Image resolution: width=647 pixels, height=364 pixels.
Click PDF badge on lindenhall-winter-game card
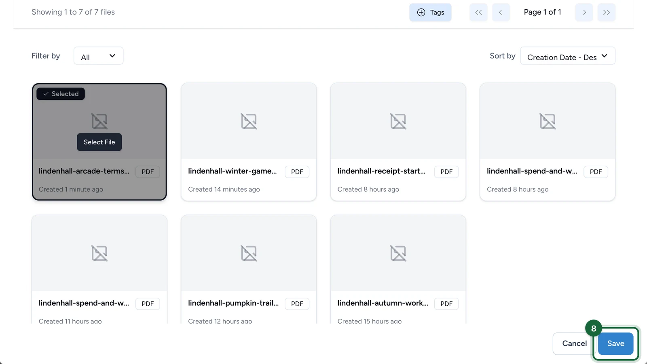tap(297, 172)
